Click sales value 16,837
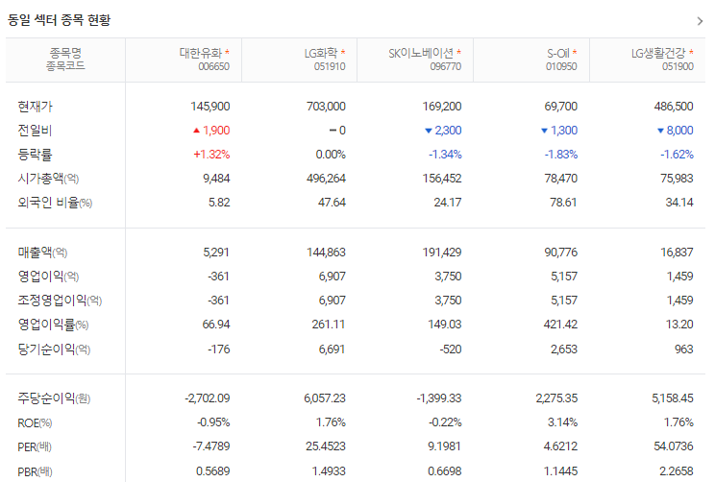The width and height of the screenshot is (715, 482). pos(677,252)
